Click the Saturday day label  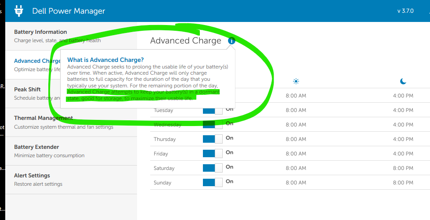[164, 168]
